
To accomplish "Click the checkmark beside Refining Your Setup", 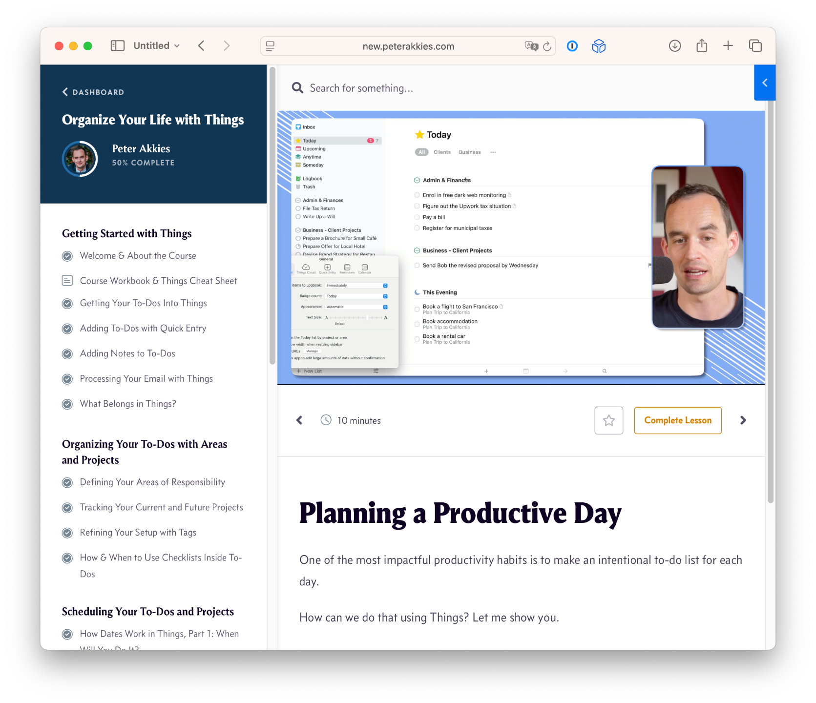I will pos(67,533).
